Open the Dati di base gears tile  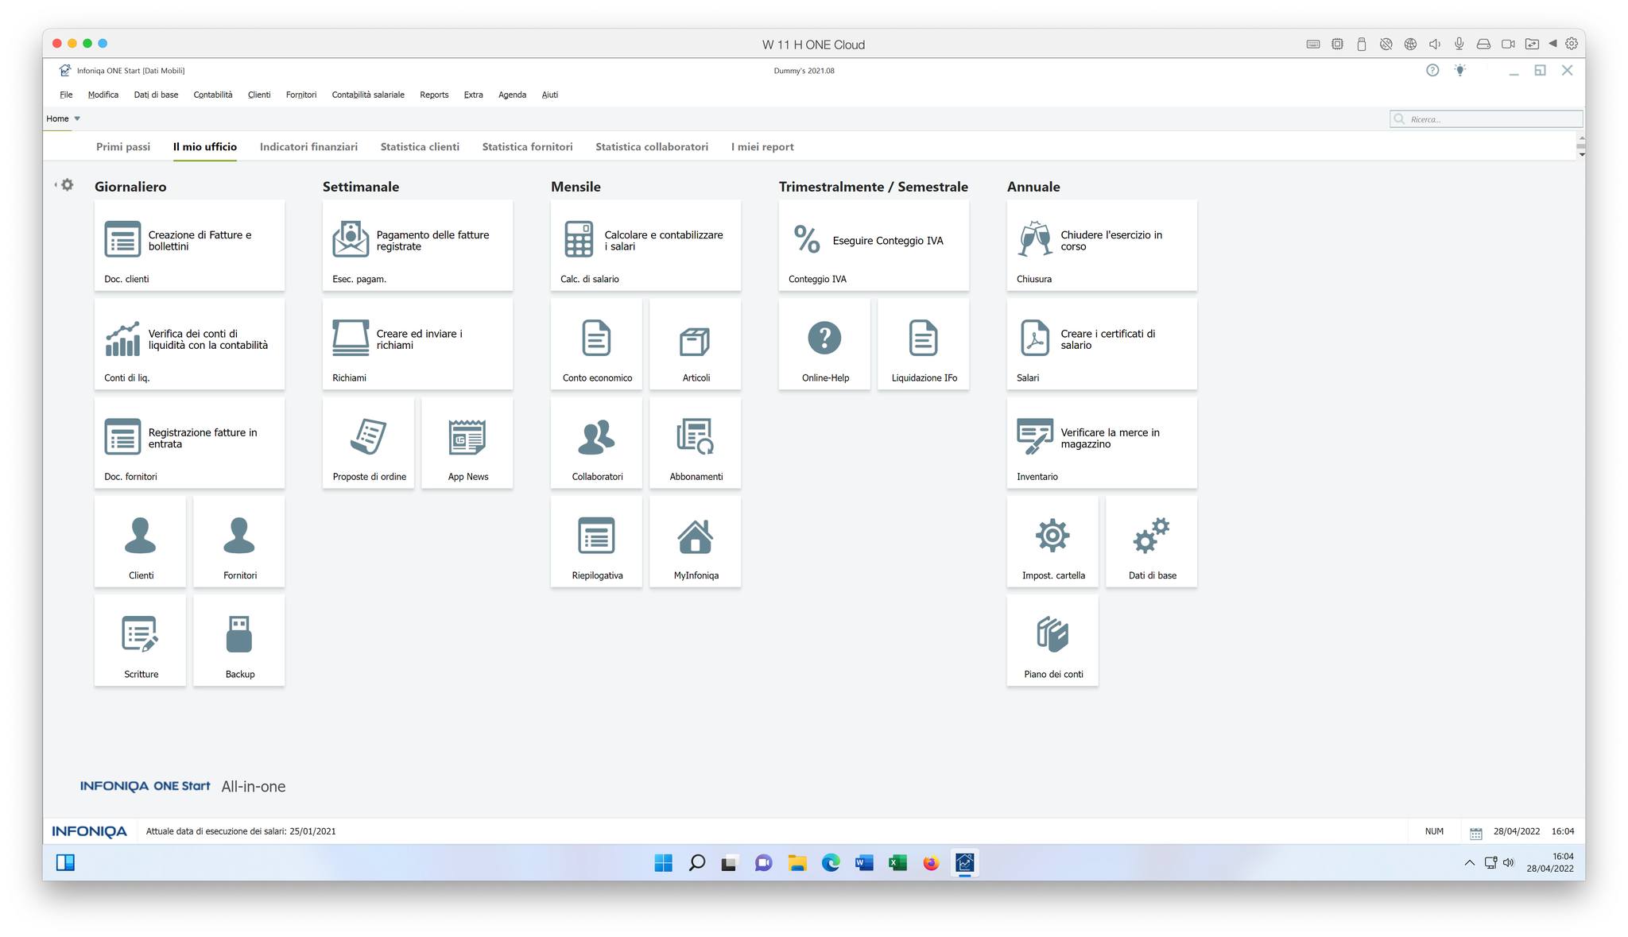click(x=1151, y=541)
